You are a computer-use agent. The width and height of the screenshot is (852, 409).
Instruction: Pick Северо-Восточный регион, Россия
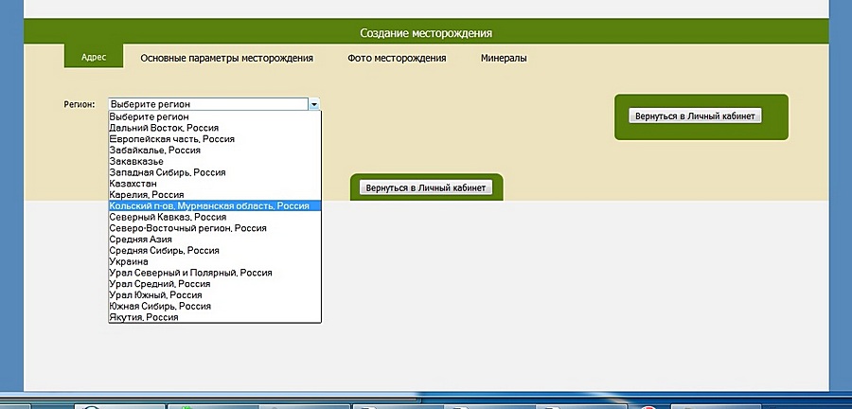(215, 228)
